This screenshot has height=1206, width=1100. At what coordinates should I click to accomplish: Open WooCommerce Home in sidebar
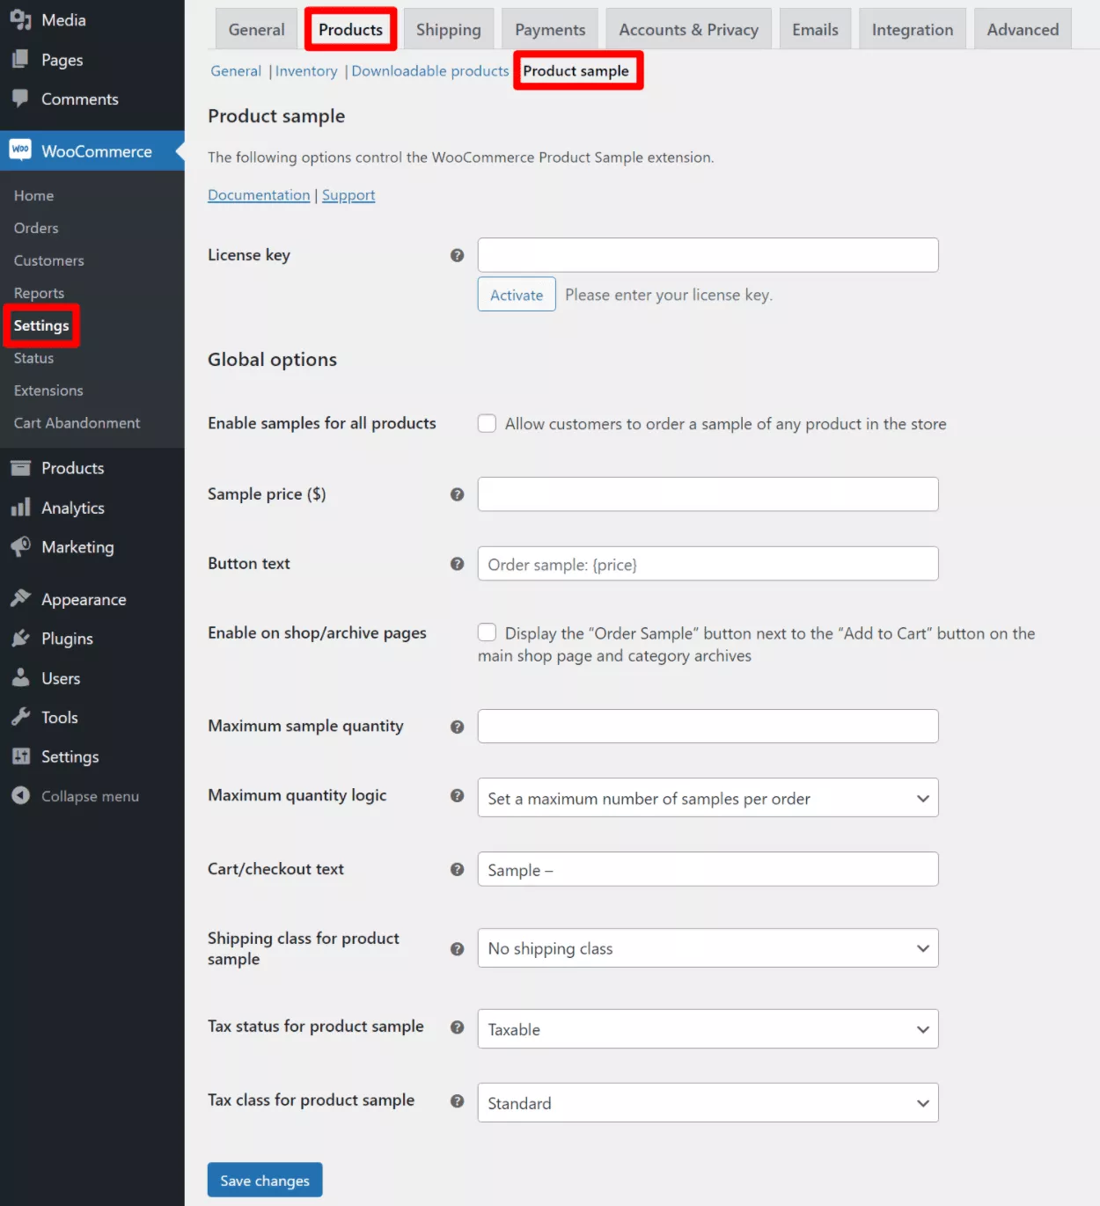pyautogui.click(x=33, y=195)
